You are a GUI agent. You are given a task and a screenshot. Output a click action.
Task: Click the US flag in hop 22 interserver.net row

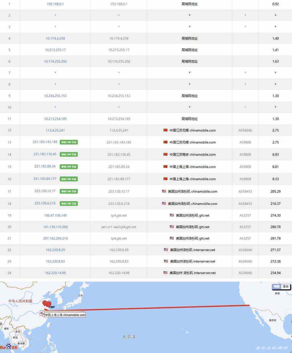point(166,250)
